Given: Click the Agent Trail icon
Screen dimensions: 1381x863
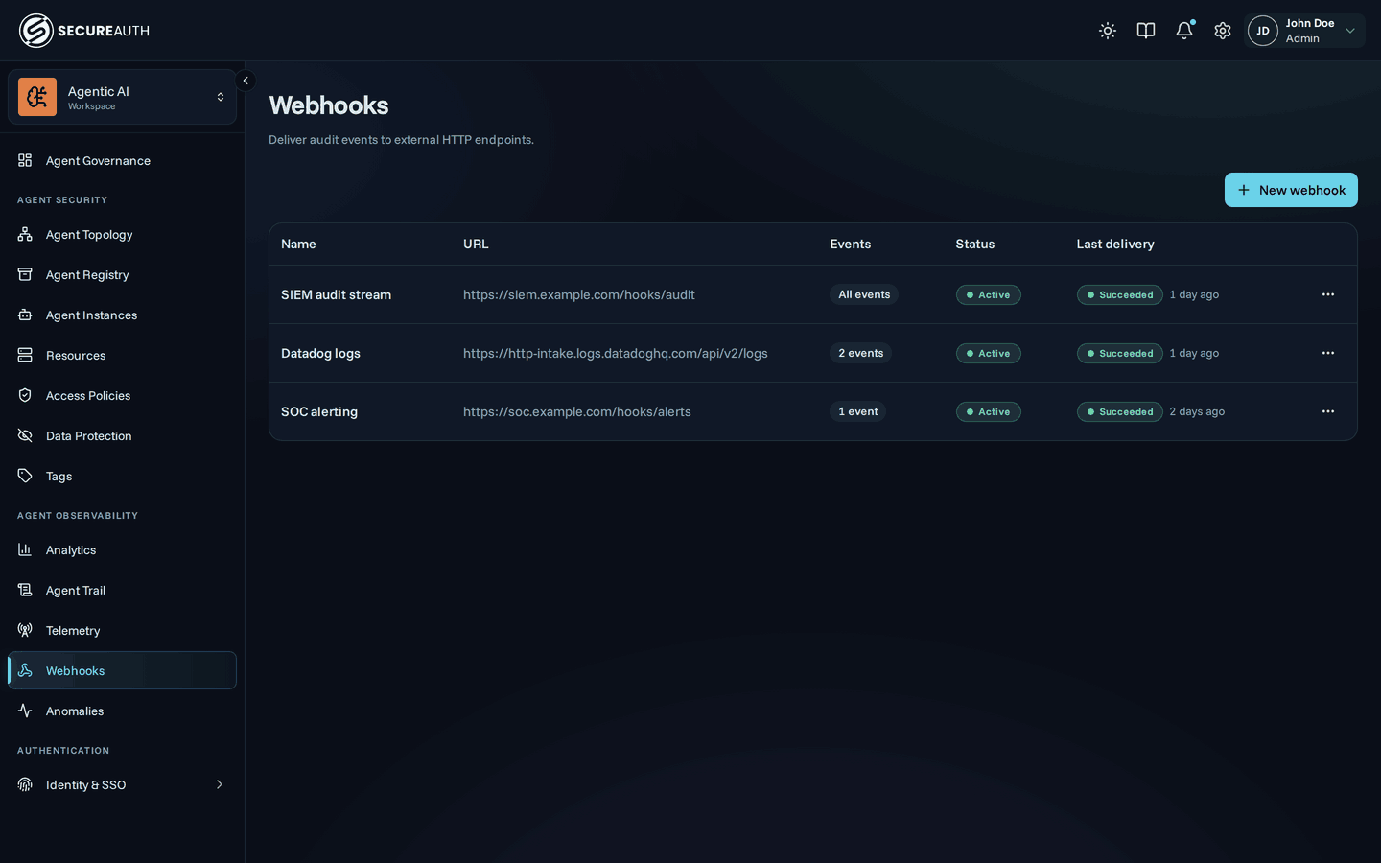Looking at the screenshot, I should point(25,590).
